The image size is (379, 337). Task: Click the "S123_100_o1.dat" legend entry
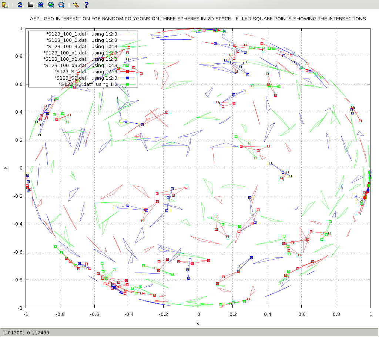pyautogui.click(x=66, y=53)
